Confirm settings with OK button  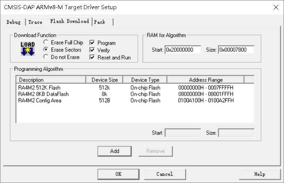118,174
